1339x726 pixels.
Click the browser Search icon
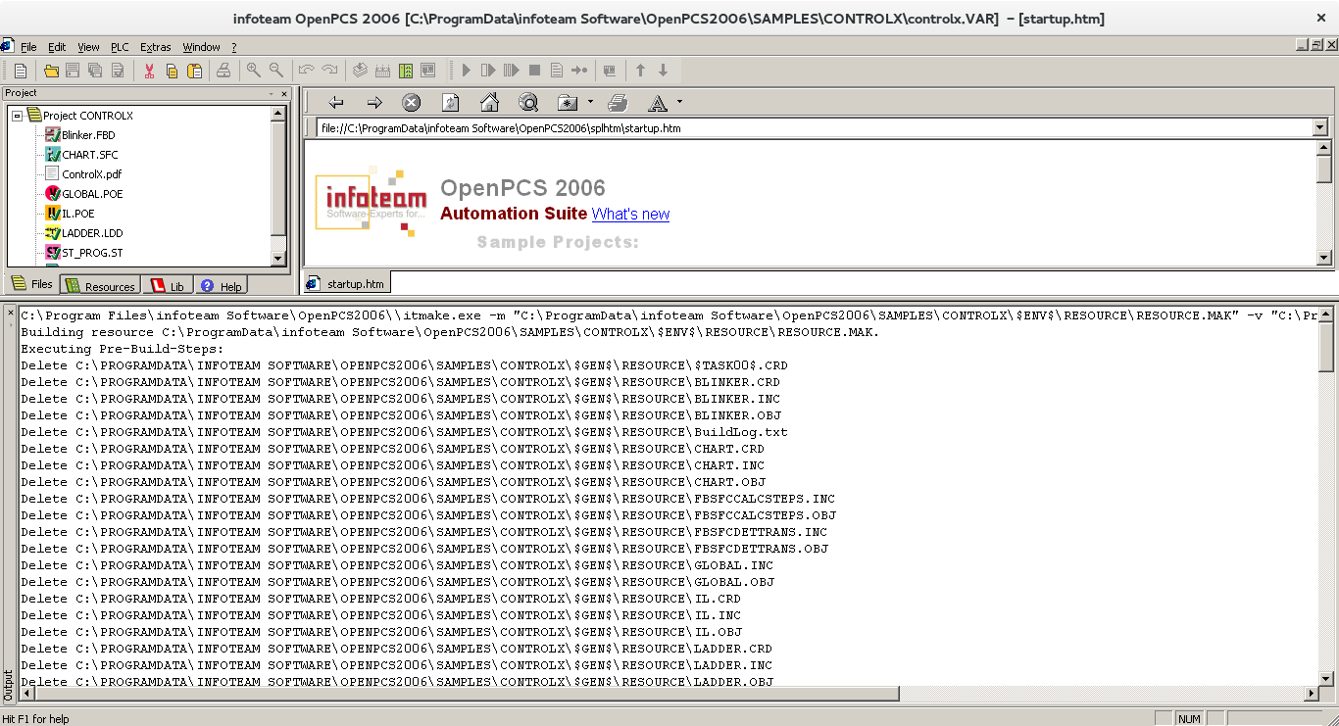528,102
